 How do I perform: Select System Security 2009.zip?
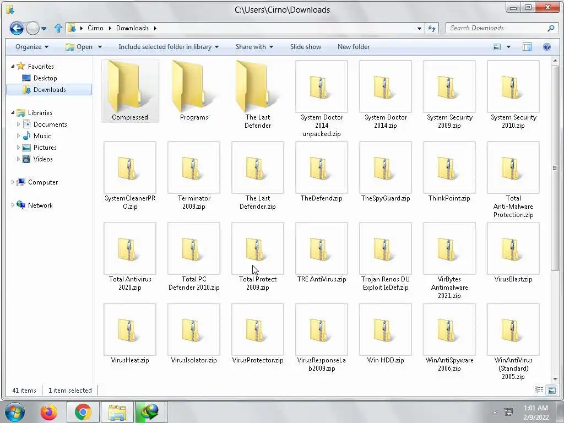pyautogui.click(x=449, y=95)
